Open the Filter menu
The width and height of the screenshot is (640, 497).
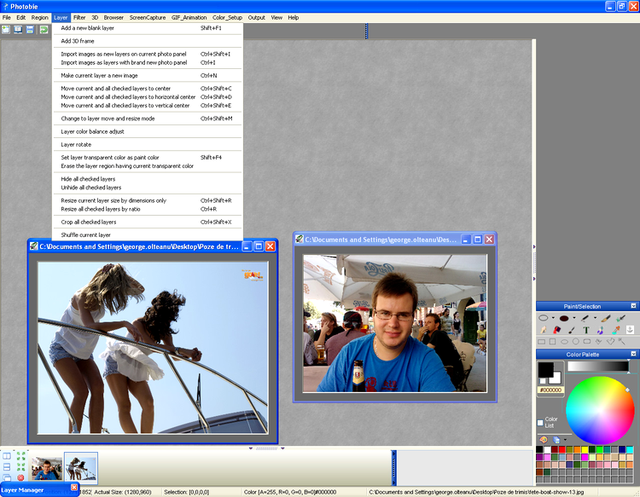pos(79,18)
